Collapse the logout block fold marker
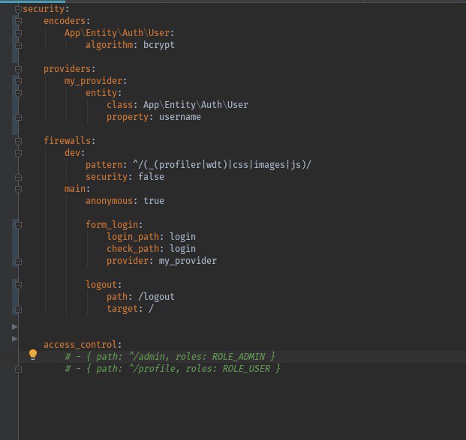The width and height of the screenshot is (466, 440). point(18,285)
